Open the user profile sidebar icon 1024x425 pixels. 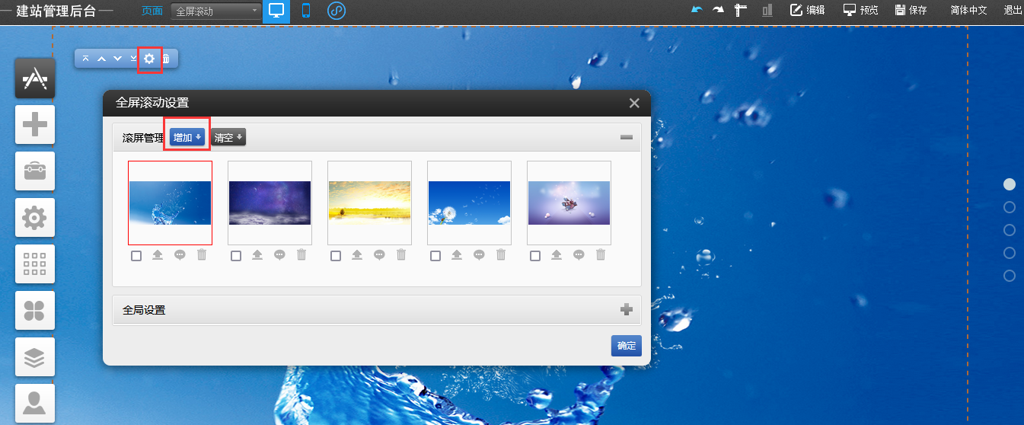click(x=35, y=403)
